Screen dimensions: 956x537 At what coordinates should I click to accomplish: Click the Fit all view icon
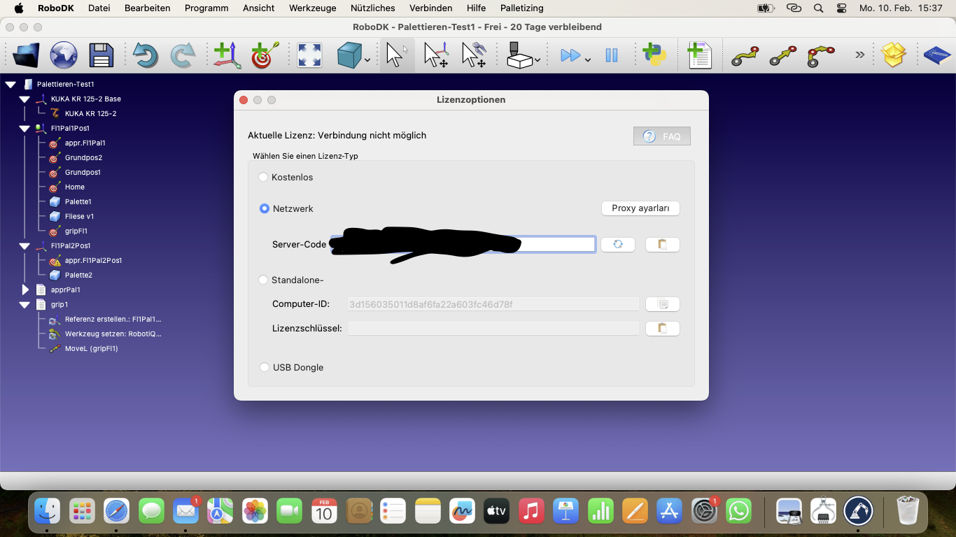309,55
